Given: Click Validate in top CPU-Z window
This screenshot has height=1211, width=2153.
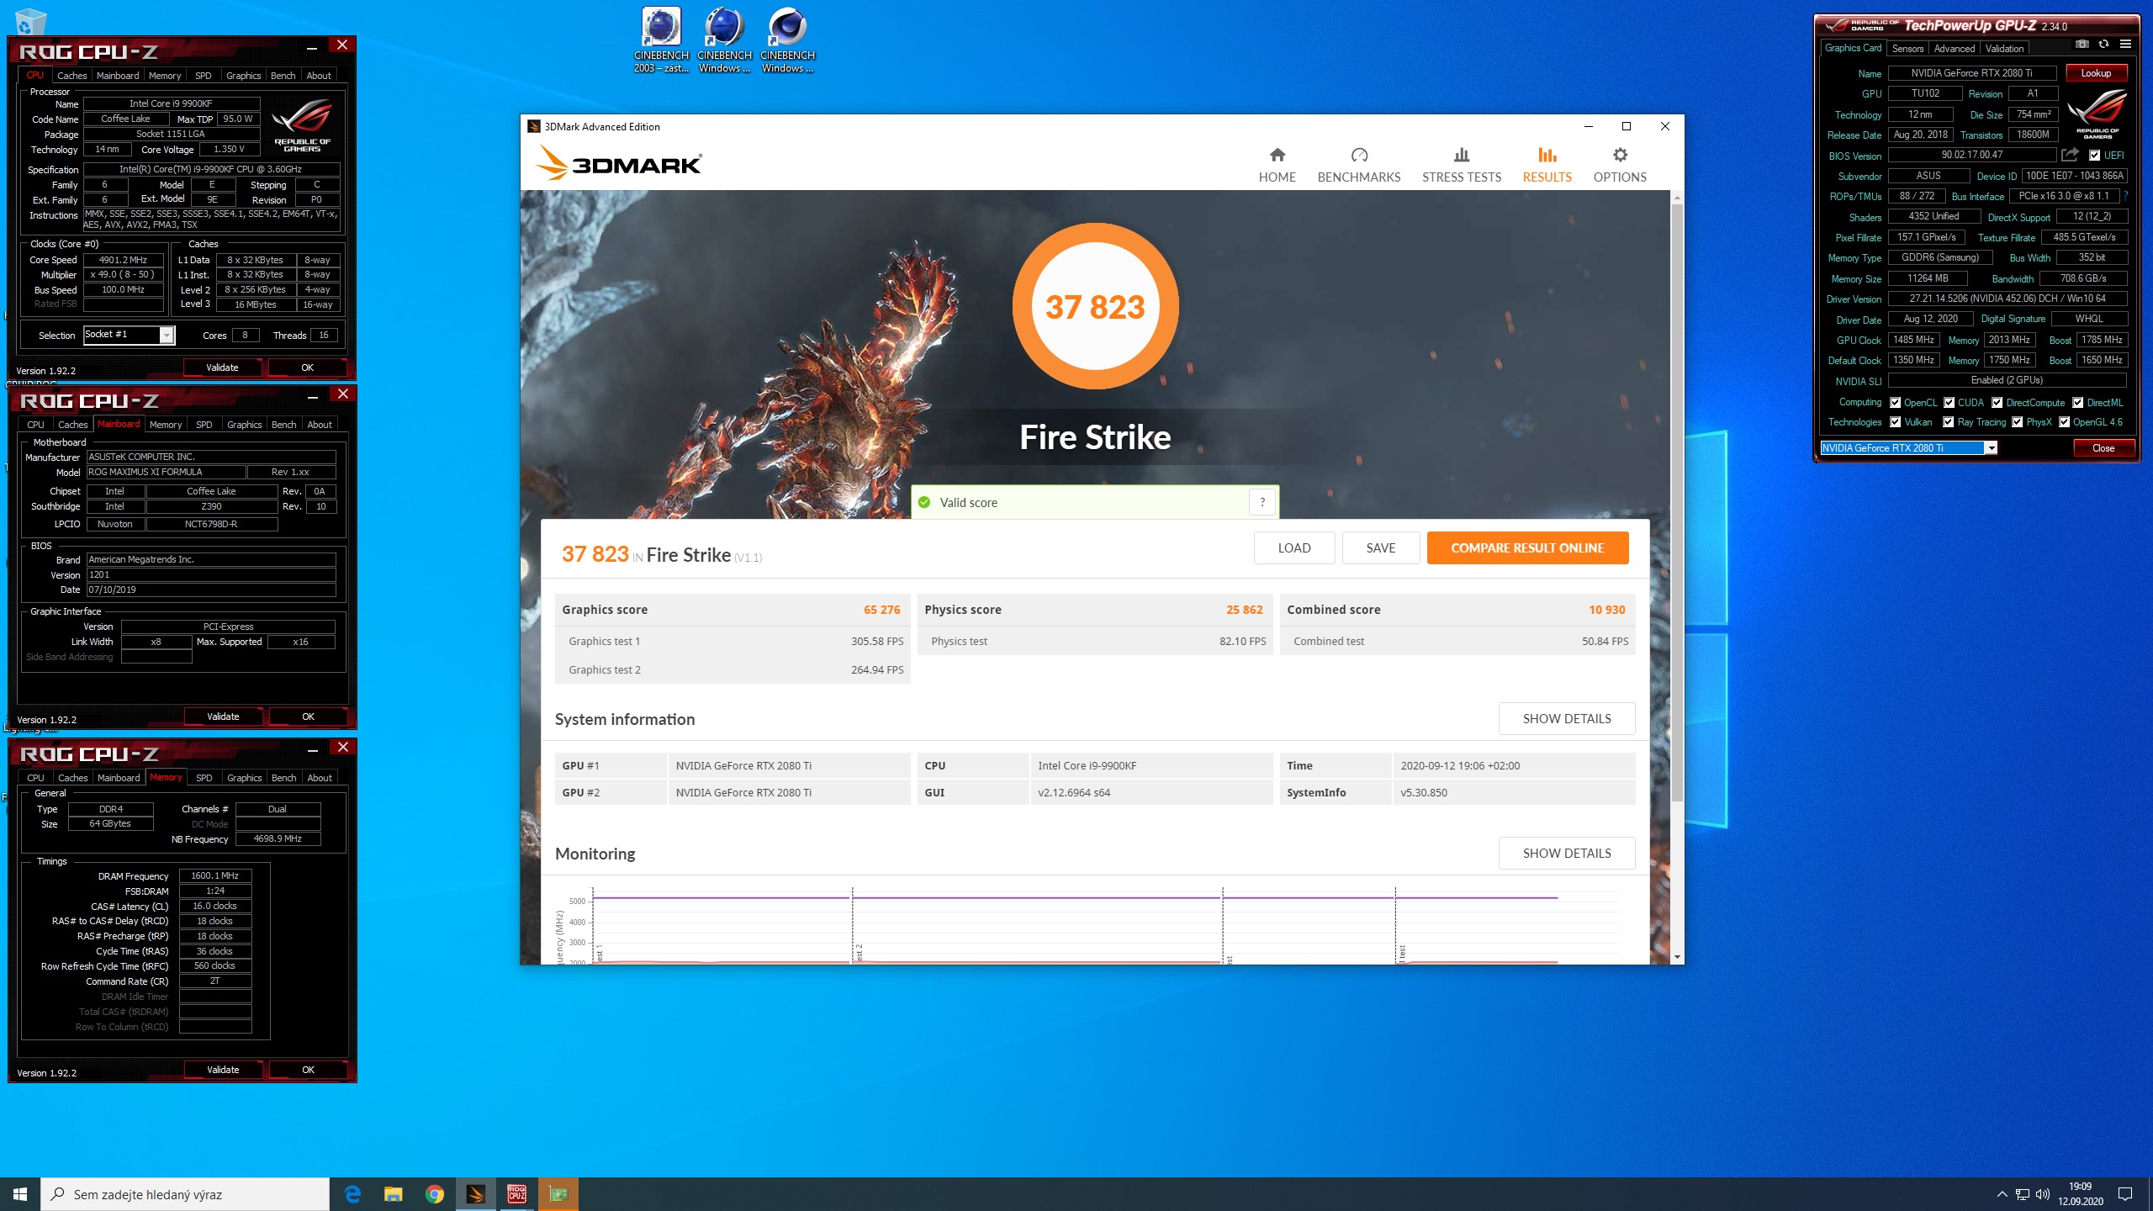Looking at the screenshot, I should 222,368.
